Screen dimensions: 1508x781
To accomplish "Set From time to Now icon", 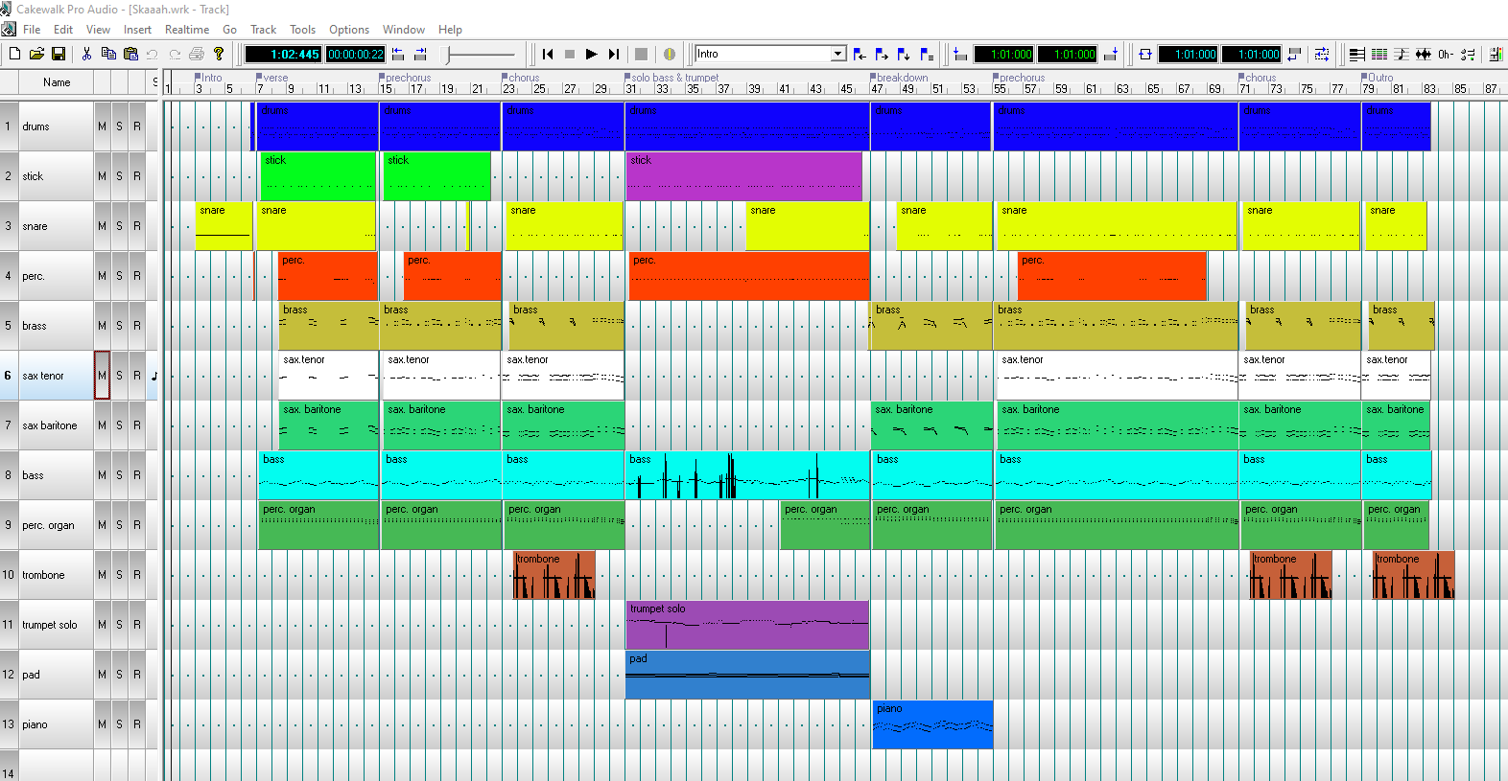I will [959, 54].
